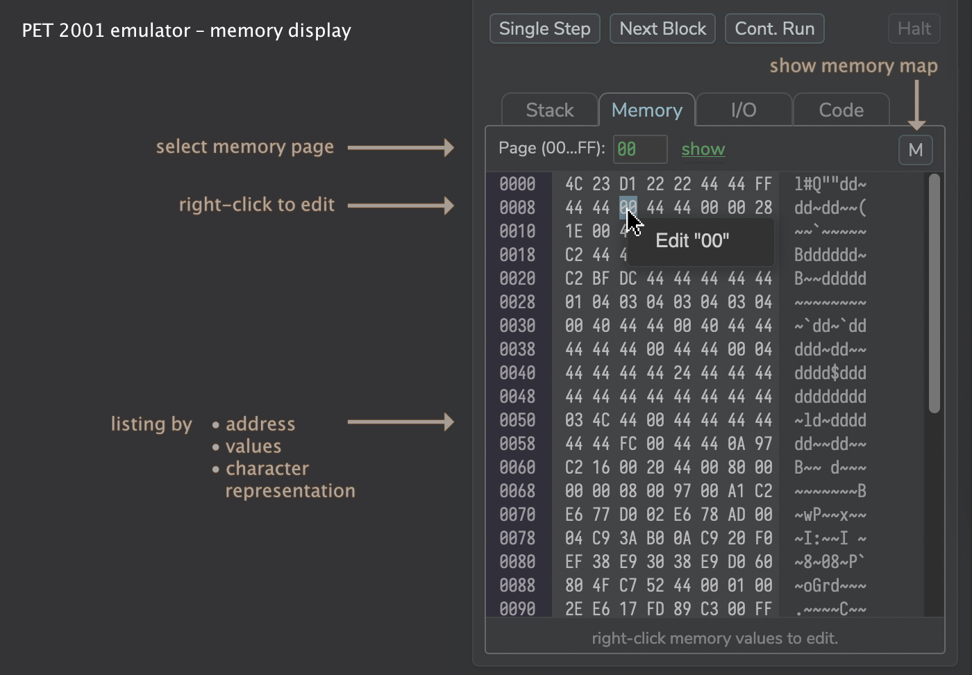
Task: Click value A1 in row 0068
Action: (737, 491)
